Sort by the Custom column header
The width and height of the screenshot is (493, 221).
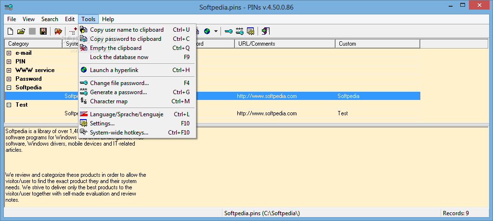click(x=377, y=44)
